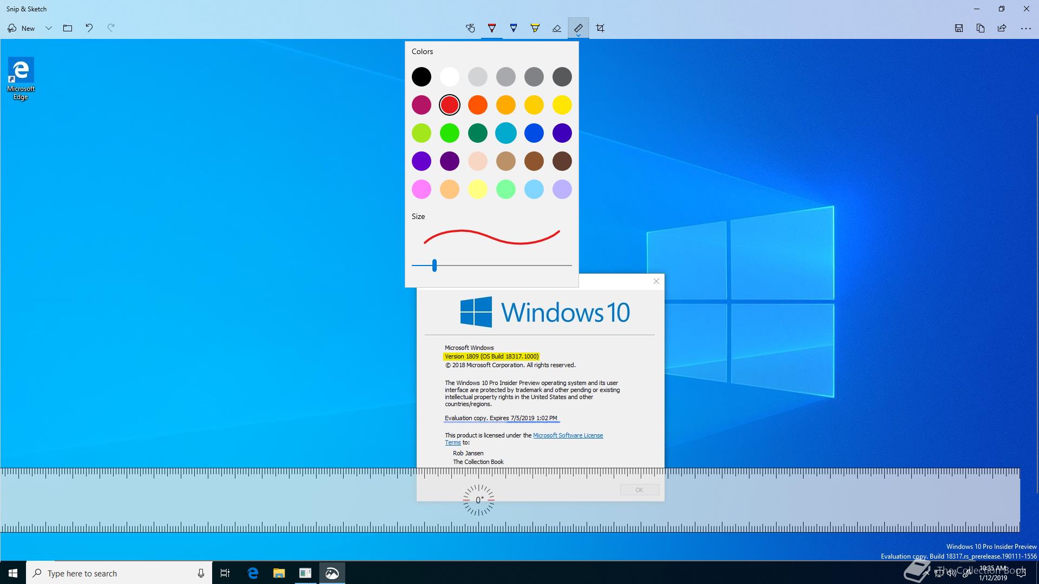Pick the darkest gray swatch
Screen dimensions: 1039x584
click(562, 77)
